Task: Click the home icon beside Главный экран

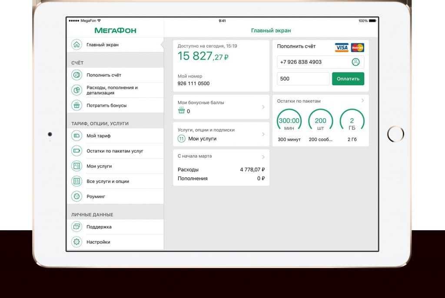Action: 76,45
